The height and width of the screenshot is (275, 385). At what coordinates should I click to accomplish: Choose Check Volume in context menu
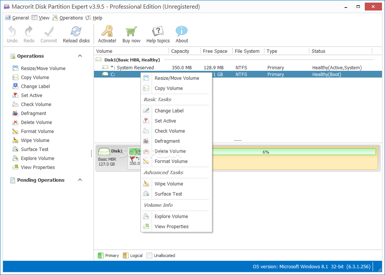[176, 131]
